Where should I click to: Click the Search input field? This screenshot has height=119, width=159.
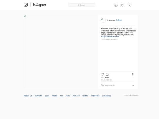pyautogui.click(x=82, y=5)
